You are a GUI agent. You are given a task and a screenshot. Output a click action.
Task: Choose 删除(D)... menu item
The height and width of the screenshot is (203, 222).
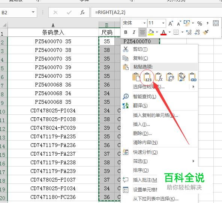tap(159, 133)
